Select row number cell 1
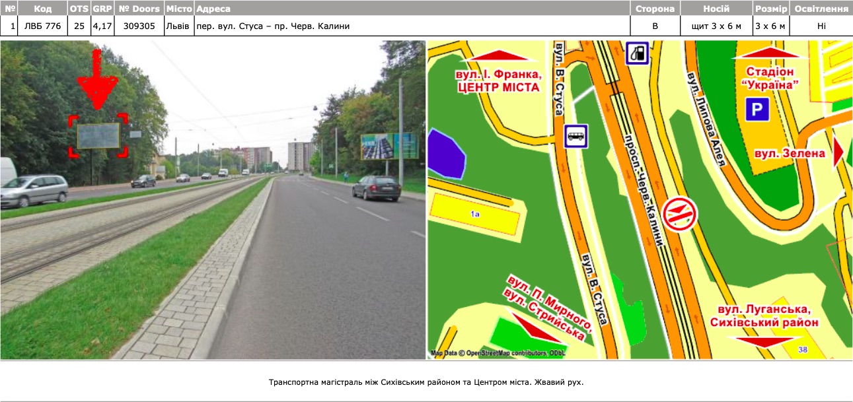Viewport: 853px width, 402px height. [x=9, y=26]
